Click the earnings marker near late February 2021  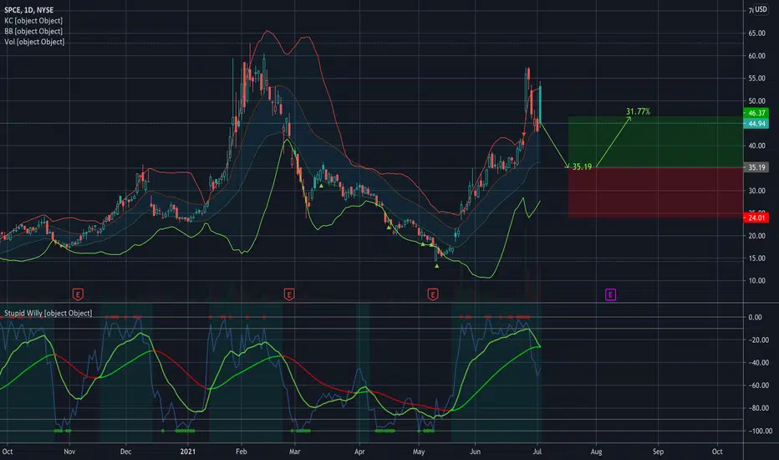pos(289,294)
